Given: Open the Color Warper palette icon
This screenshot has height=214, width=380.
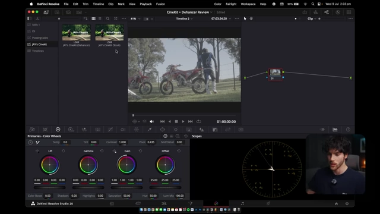Looking at the screenshot, I should coord(137,130).
